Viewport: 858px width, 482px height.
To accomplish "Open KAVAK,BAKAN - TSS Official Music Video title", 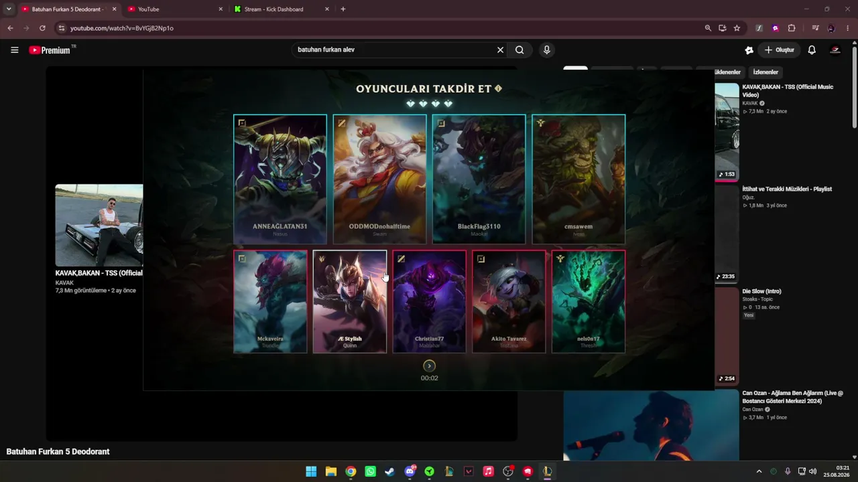I will 788,91.
